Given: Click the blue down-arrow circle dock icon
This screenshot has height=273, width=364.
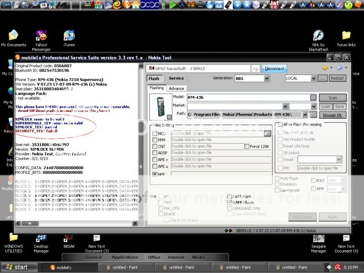Looking at the screenshot, I should click(237, 5).
